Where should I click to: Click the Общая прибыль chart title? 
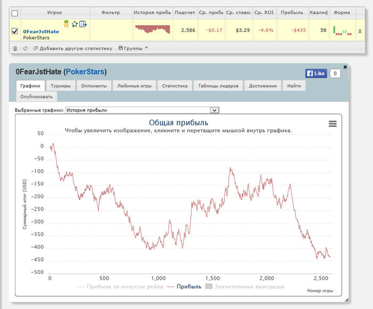(x=179, y=123)
